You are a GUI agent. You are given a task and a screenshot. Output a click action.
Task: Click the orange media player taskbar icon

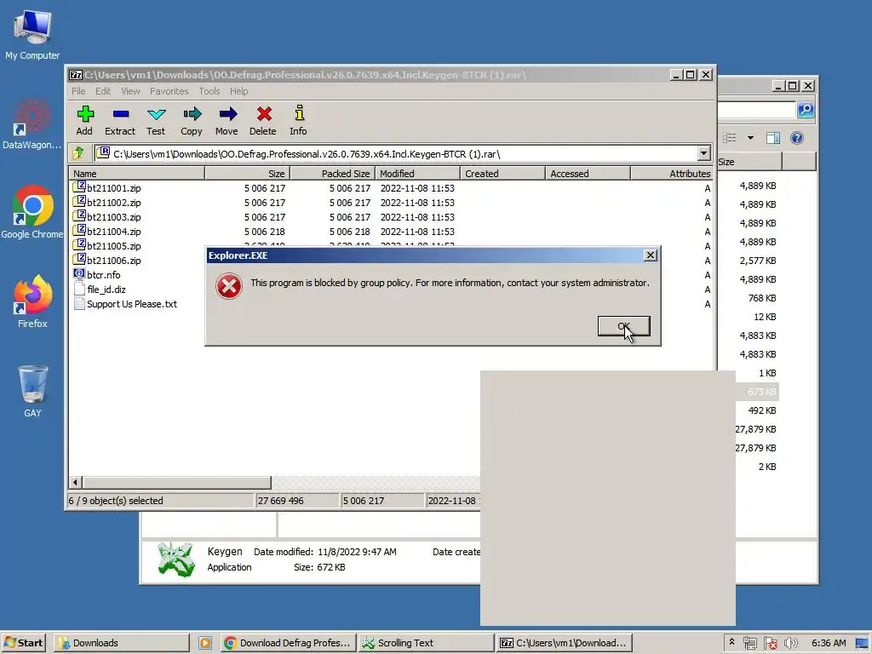pos(205,643)
